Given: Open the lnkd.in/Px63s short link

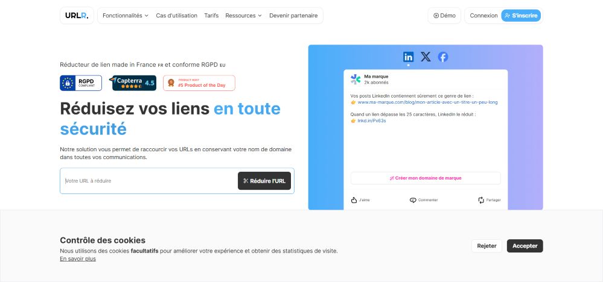Looking at the screenshot, I should pos(372,121).
